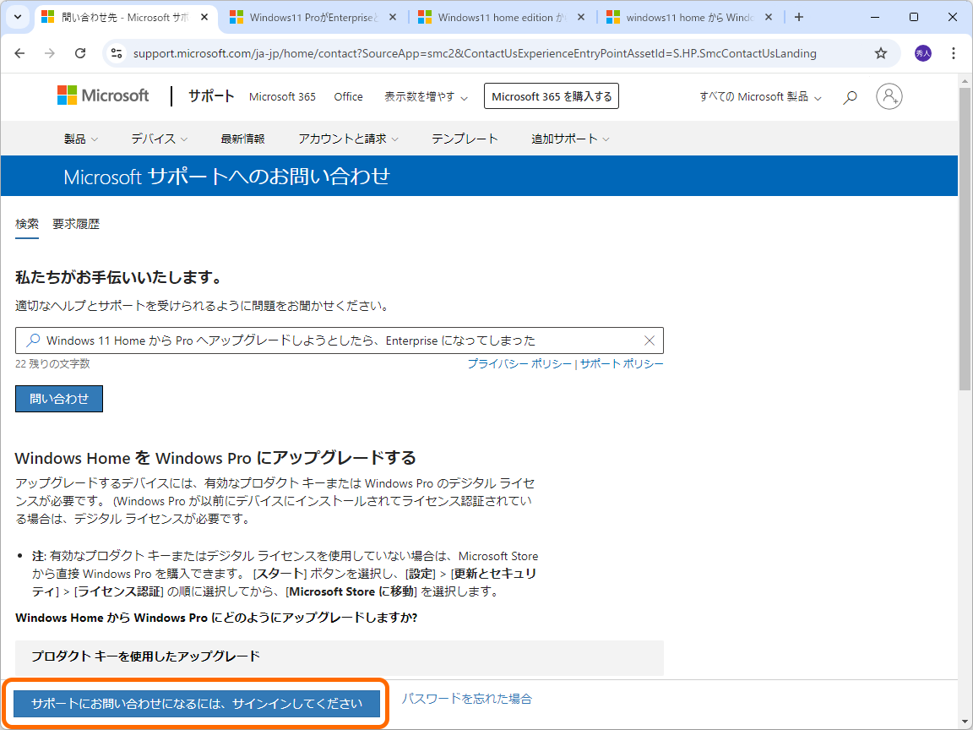
Task: Click the sign-in account icon
Action: pyautogui.click(x=889, y=96)
